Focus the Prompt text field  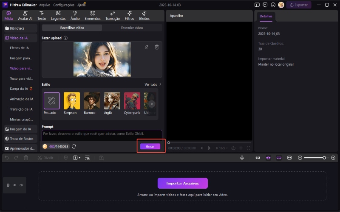pos(102,136)
